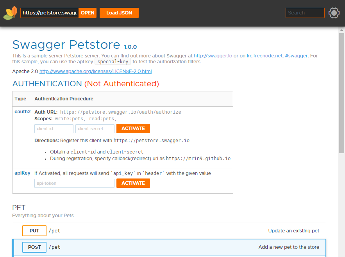Select the POST /pet endpoint
This screenshot has height=257, width=345.
[169, 247]
